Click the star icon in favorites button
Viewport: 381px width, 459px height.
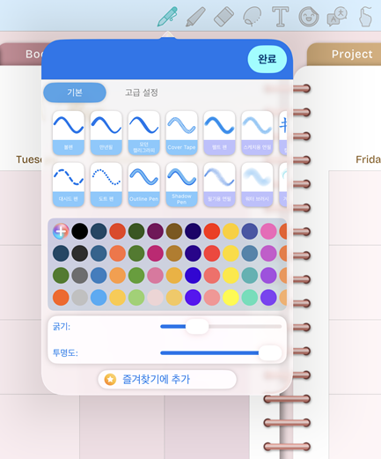point(110,380)
